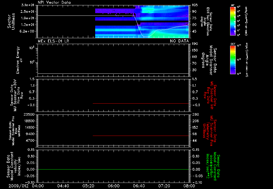Click the NO DATA label
273x189 pixels.
pyautogui.click(x=179, y=41)
